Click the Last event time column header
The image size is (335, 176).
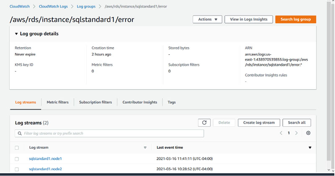[170, 148]
